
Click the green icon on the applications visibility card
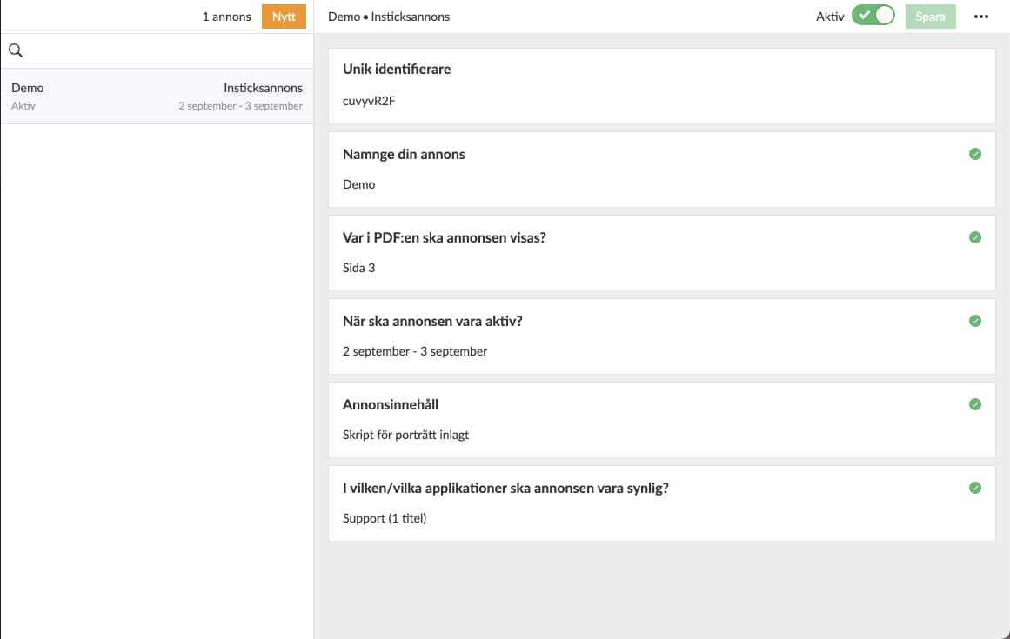point(974,488)
